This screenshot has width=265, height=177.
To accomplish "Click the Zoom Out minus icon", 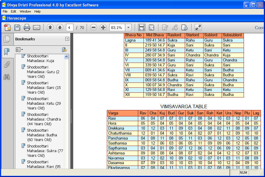I will click(93, 27).
